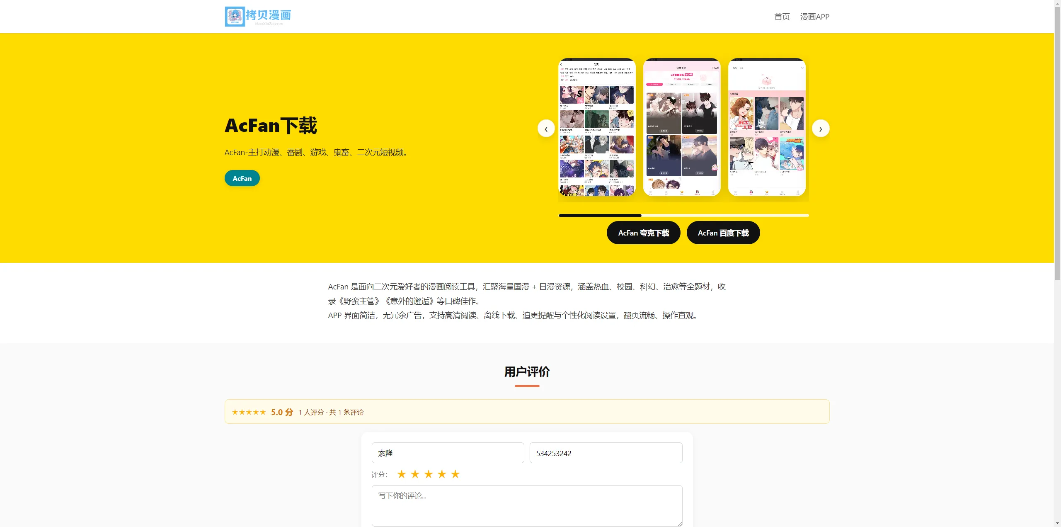Click the AcFan下载 page title
This screenshot has height=527, width=1061.
[x=271, y=125]
